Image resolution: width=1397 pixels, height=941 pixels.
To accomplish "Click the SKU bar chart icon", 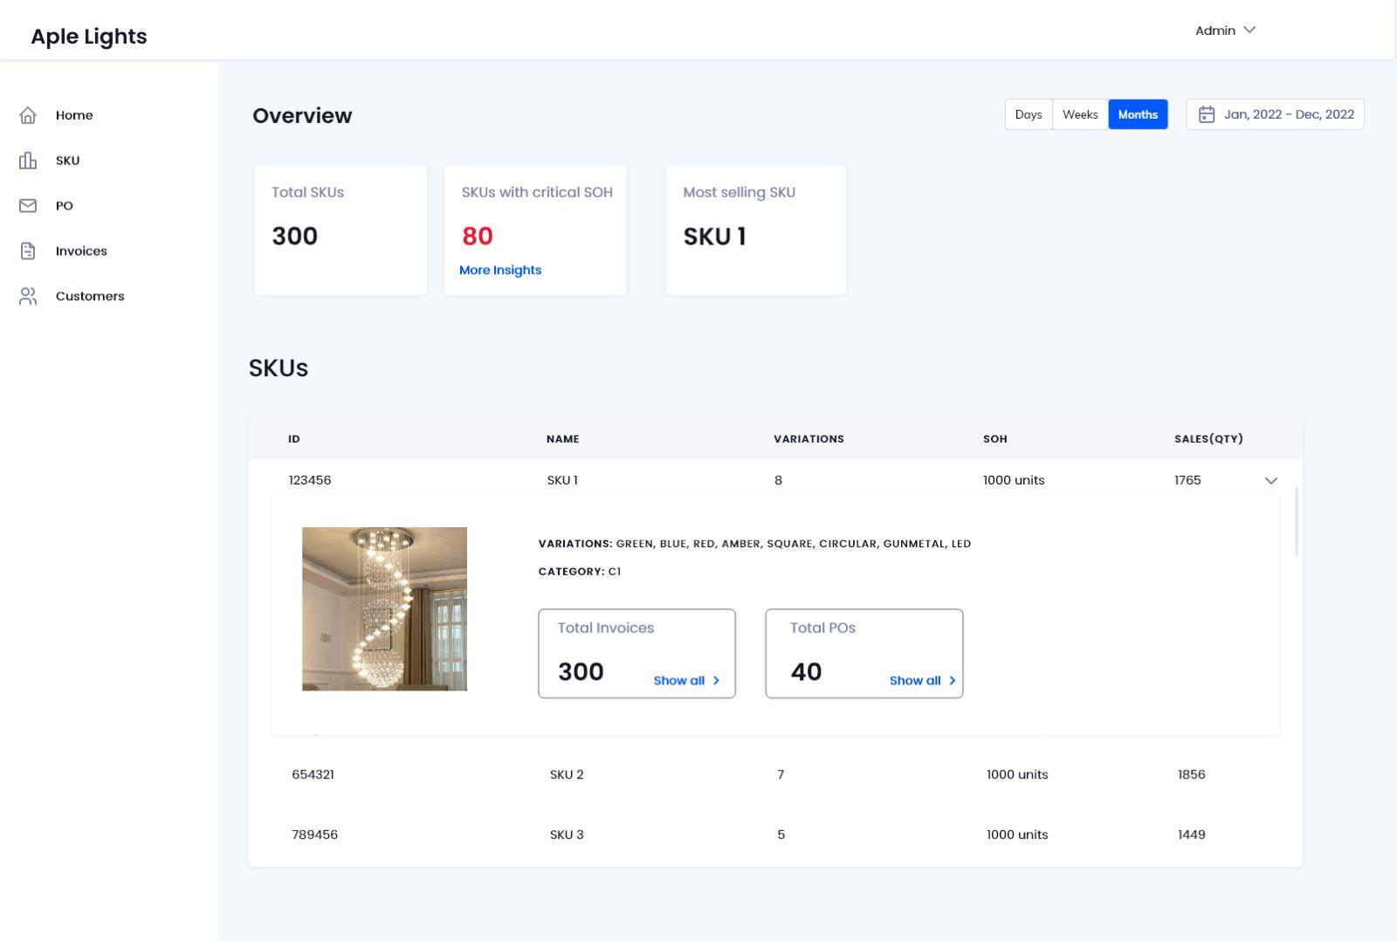I will click(x=28, y=161).
